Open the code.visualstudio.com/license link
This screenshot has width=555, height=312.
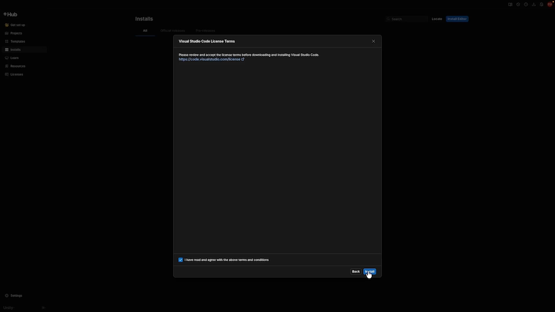tap(209, 59)
